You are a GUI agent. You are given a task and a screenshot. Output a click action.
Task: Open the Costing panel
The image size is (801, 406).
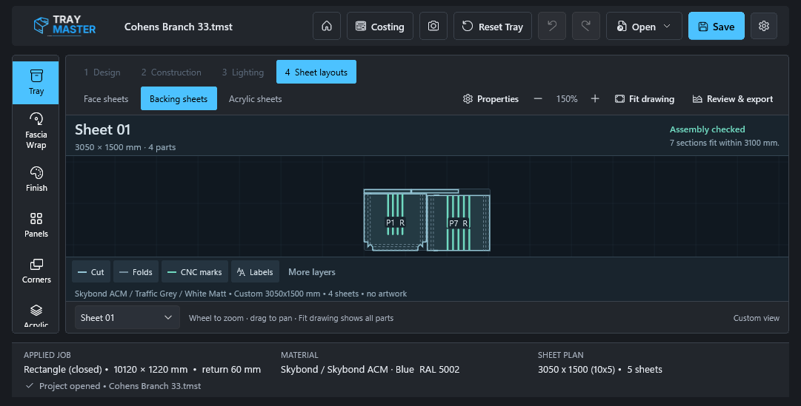[379, 26]
